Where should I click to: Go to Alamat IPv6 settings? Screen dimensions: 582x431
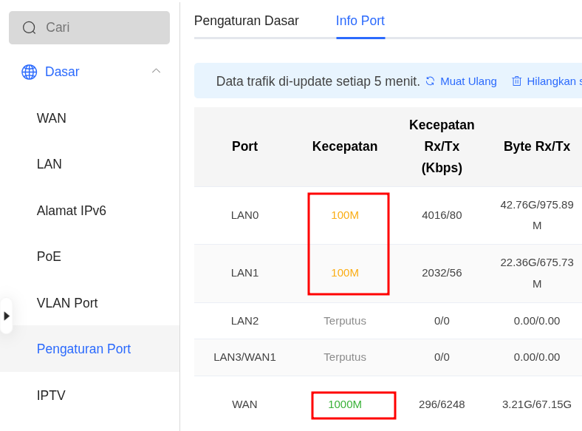click(71, 211)
